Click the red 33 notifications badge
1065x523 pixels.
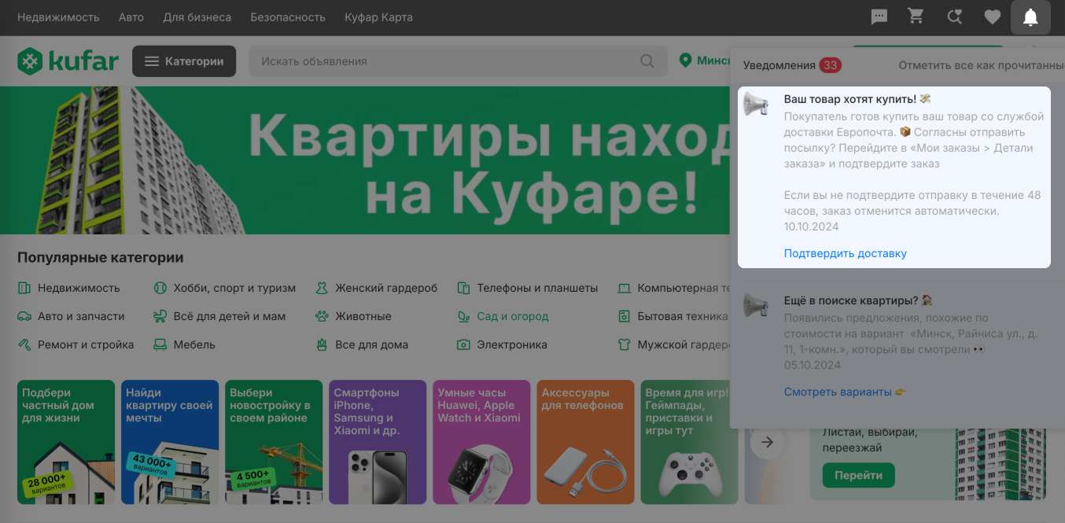click(831, 65)
